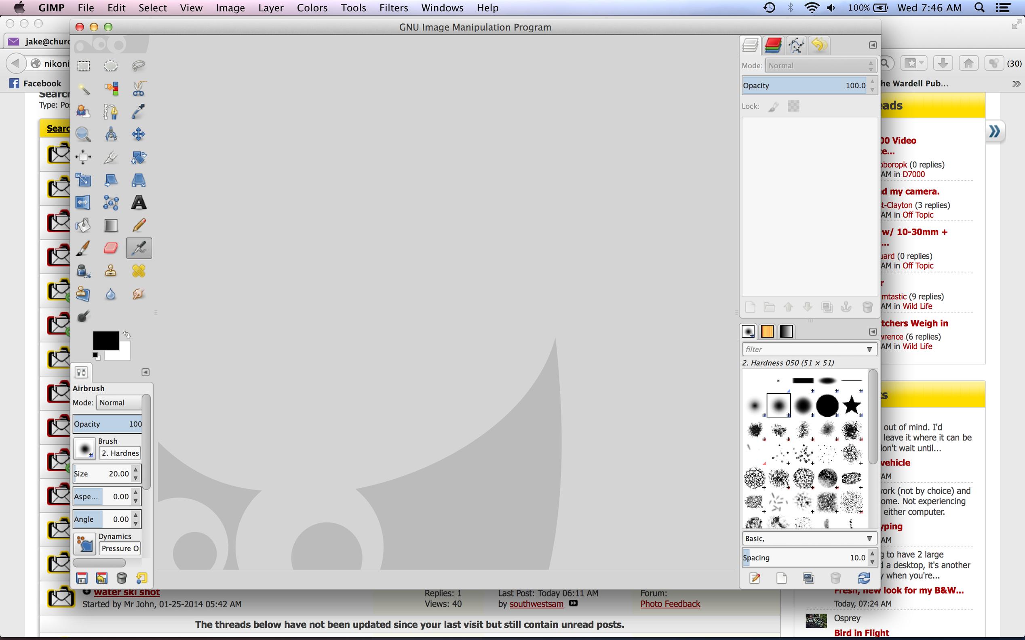Click the black foreground color swatch

(x=105, y=340)
